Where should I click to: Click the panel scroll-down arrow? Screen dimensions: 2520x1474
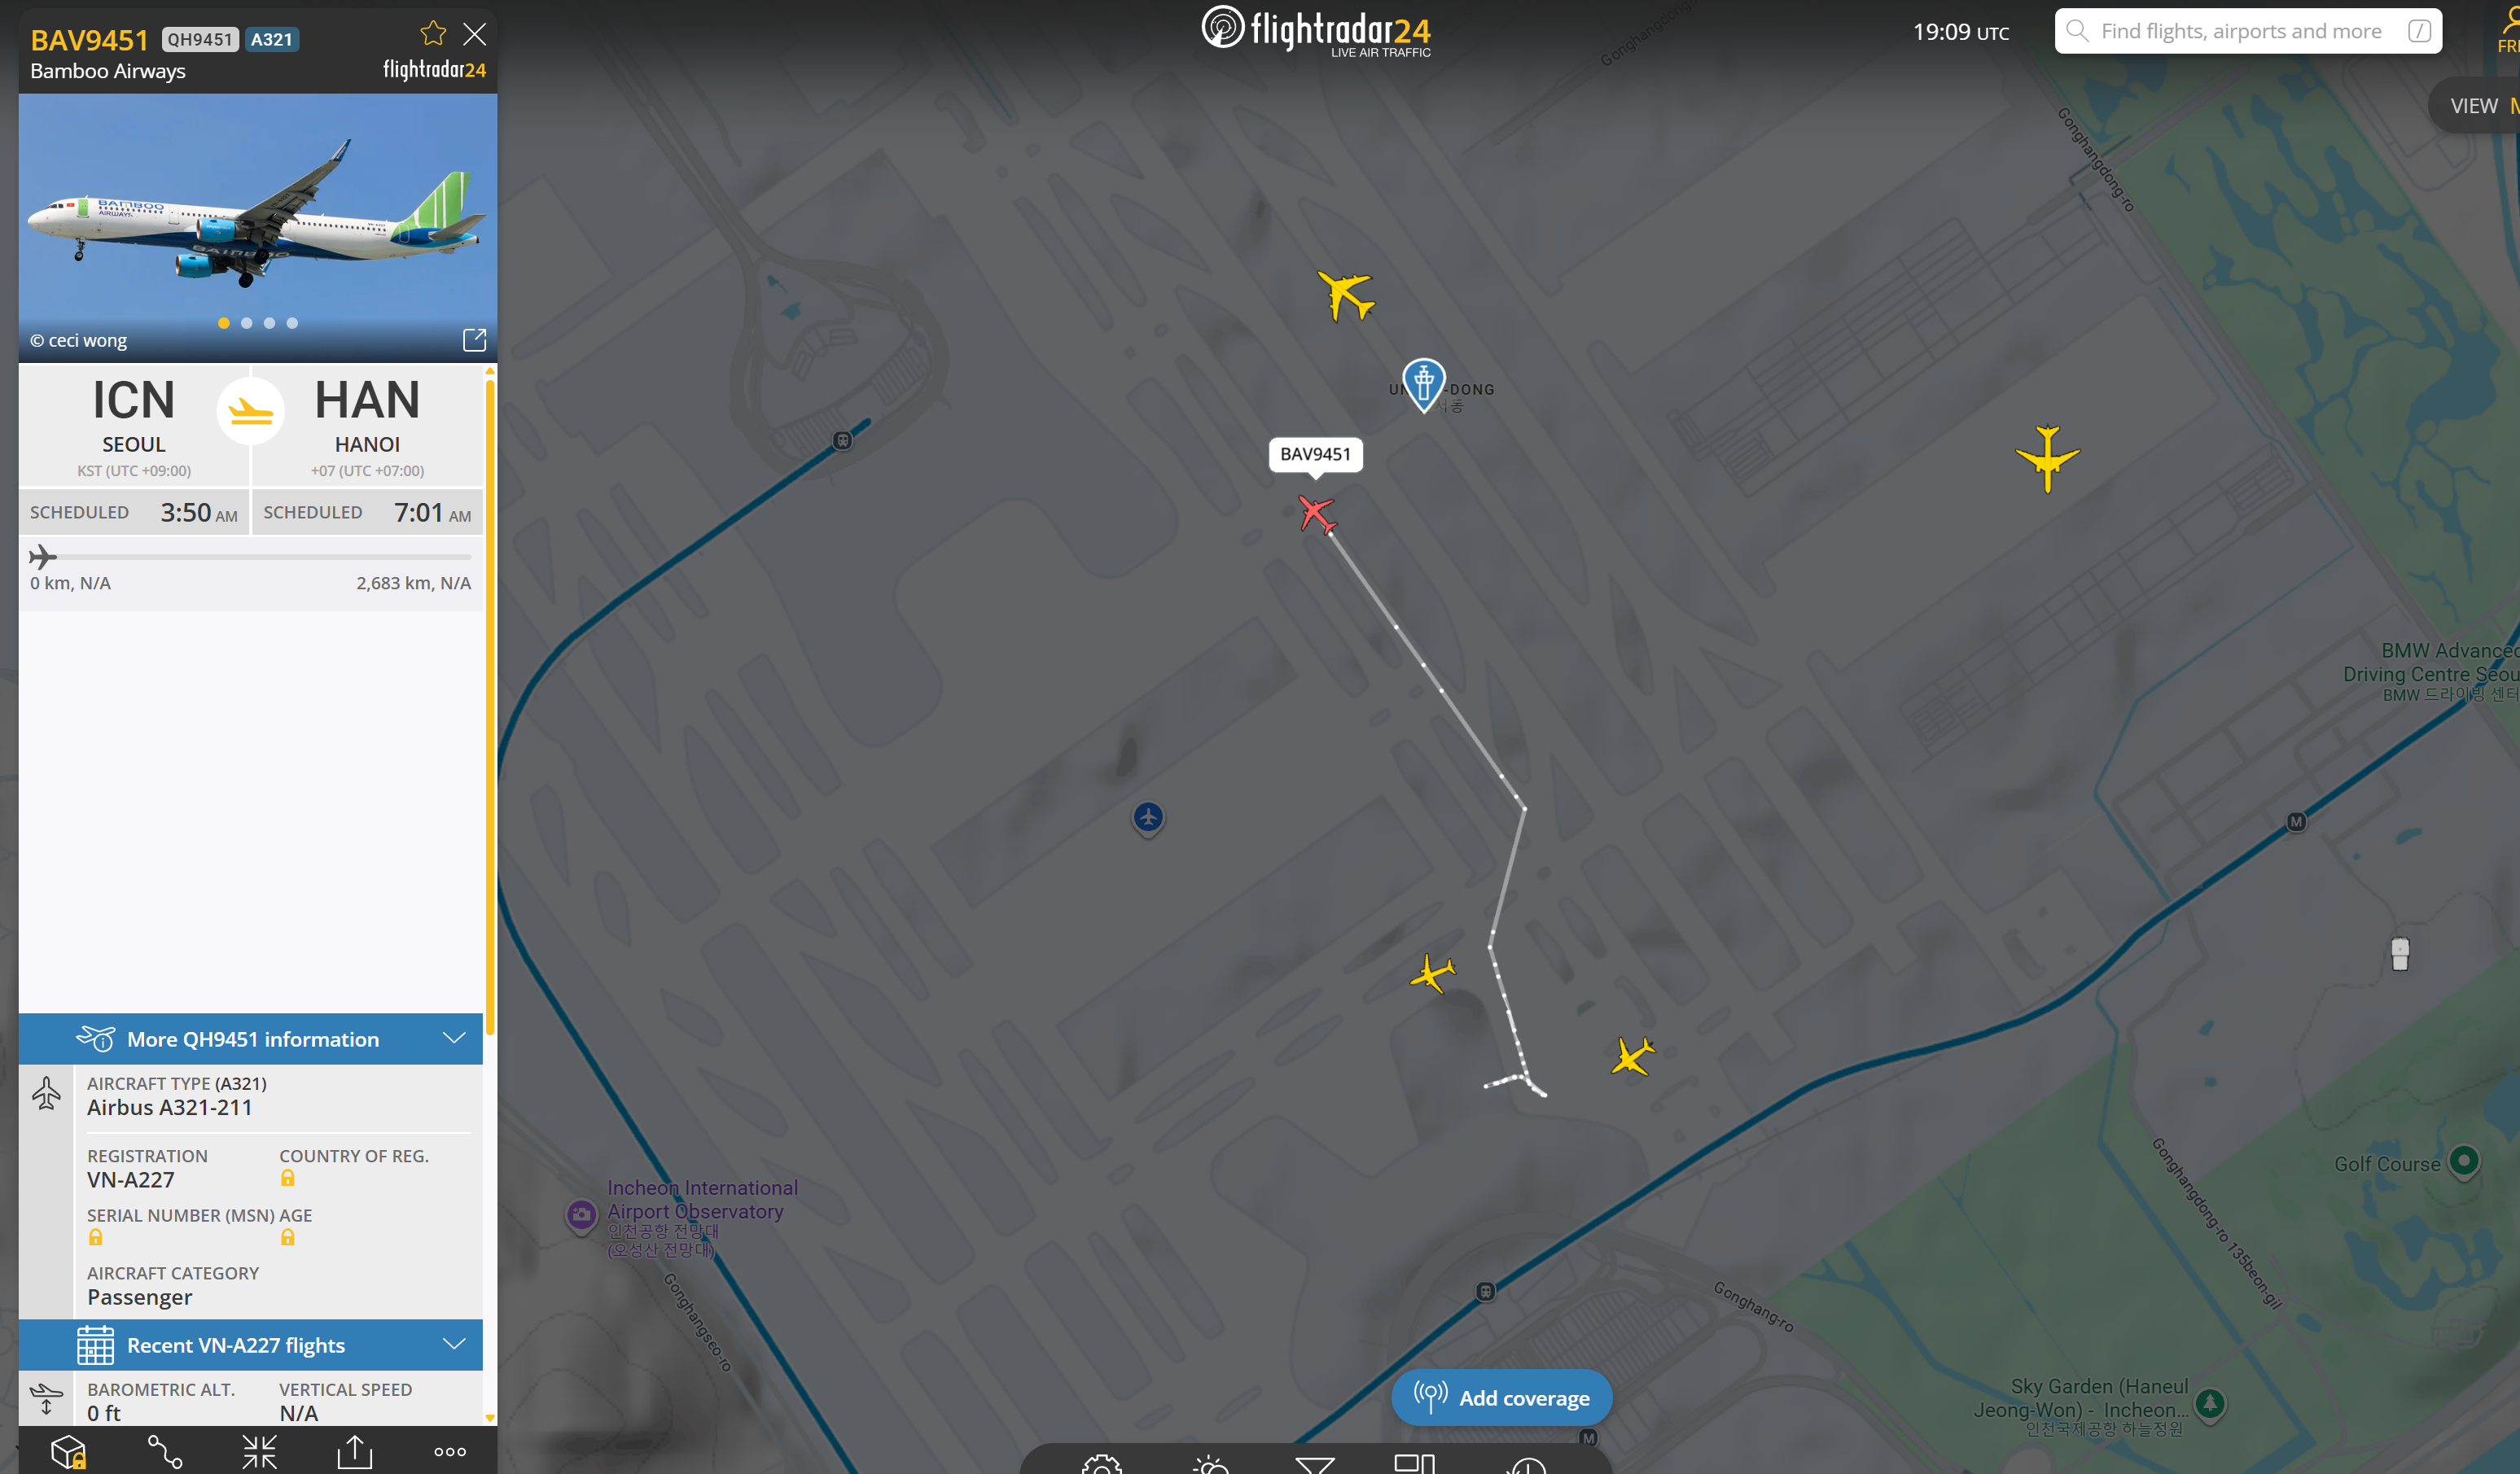pos(490,1417)
